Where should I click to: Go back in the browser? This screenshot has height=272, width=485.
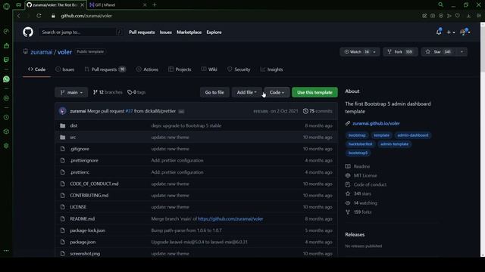[18, 16]
